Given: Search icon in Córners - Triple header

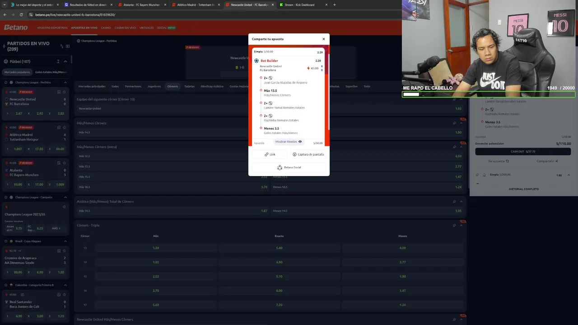Looking at the screenshot, I should (x=454, y=225).
